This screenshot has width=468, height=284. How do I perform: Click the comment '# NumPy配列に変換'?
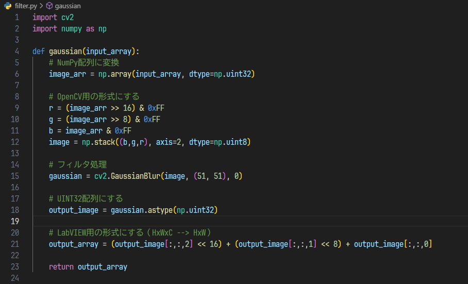click(x=84, y=63)
